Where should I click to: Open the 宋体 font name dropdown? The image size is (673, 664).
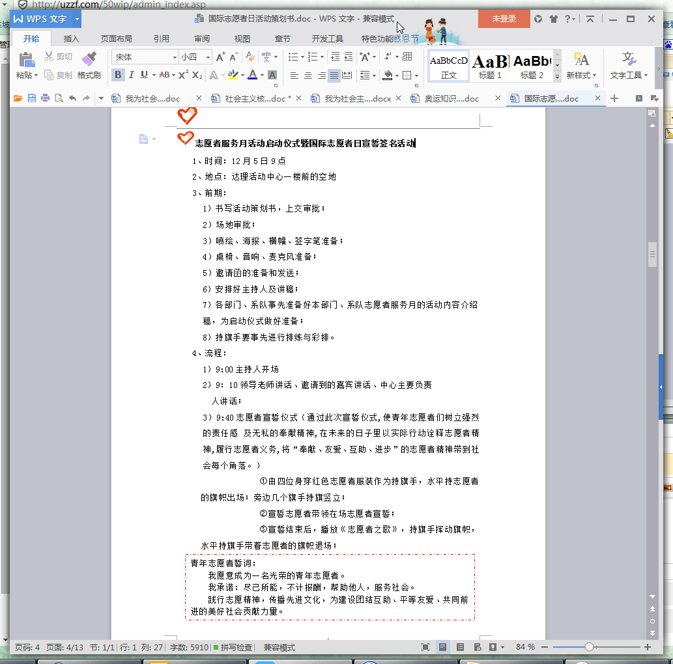tap(175, 57)
